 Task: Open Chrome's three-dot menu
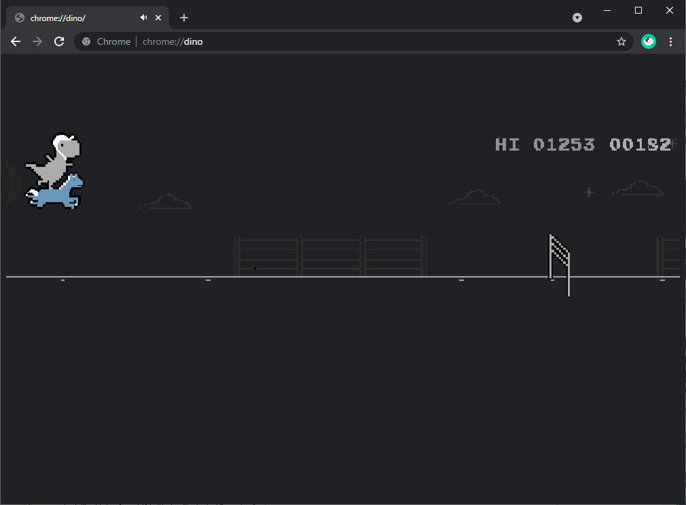tap(670, 41)
